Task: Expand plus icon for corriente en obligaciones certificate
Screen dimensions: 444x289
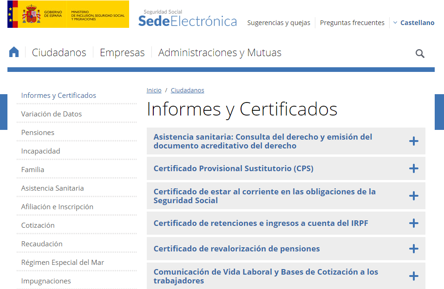Action: tap(414, 196)
